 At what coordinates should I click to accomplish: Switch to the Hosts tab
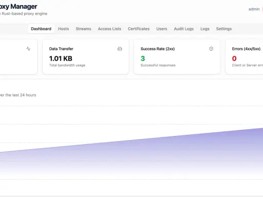click(64, 29)
